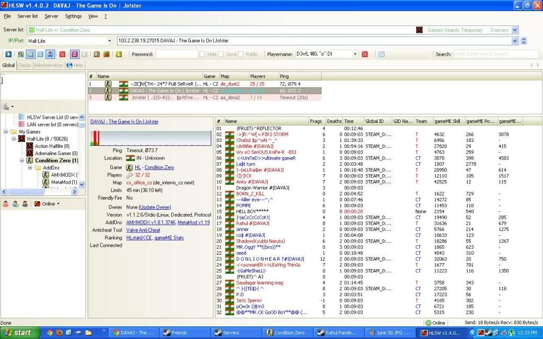Screen dimensions: 543x339
Task: Click the red X delete server toolbar icon
Action: [63, 55]
